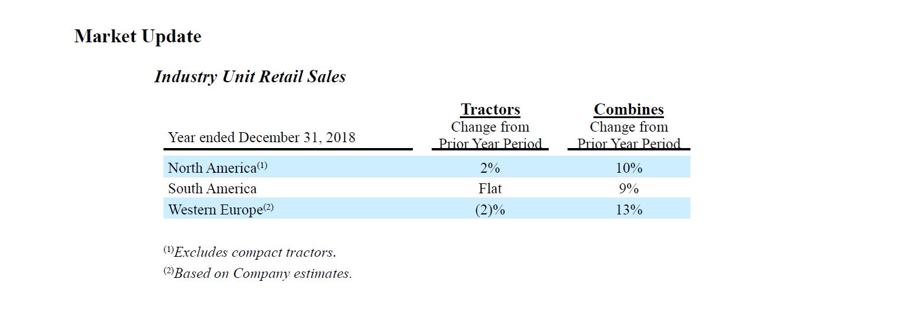This screenshot has width=911, height=312.
Task: Click Change from Prior Year Period under Combines
Action: click(x=629, y=135)
